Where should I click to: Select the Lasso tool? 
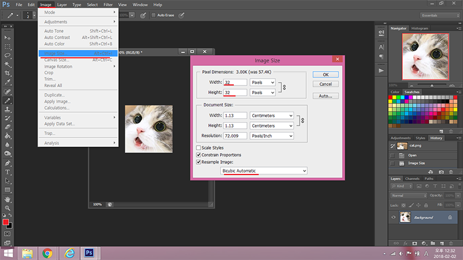8,55
